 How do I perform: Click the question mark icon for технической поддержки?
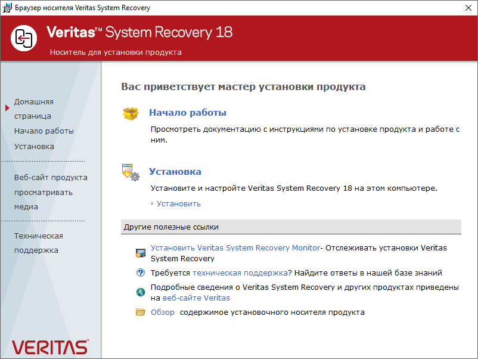[140, 272]
